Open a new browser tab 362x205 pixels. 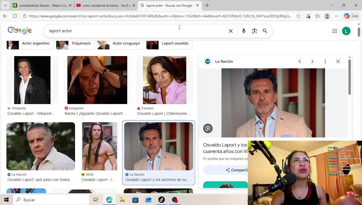pyautogui.click(x=207, y=5)
